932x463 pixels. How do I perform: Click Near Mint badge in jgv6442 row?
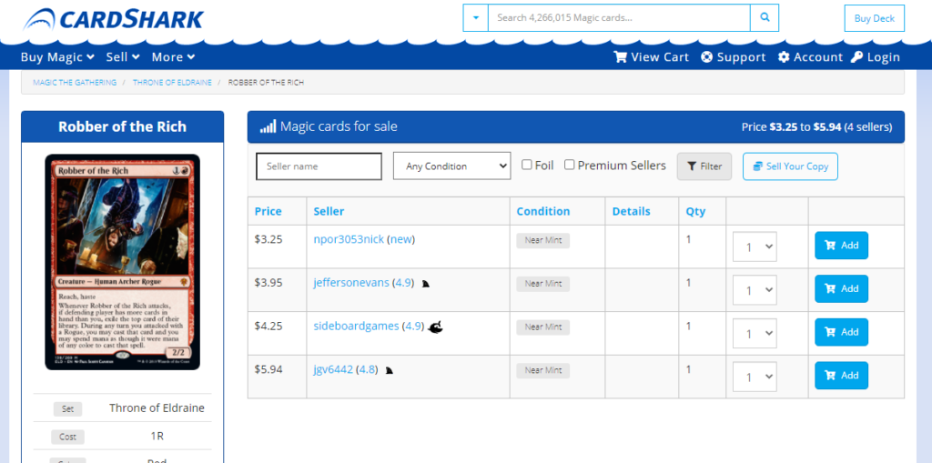coord(542,370)
